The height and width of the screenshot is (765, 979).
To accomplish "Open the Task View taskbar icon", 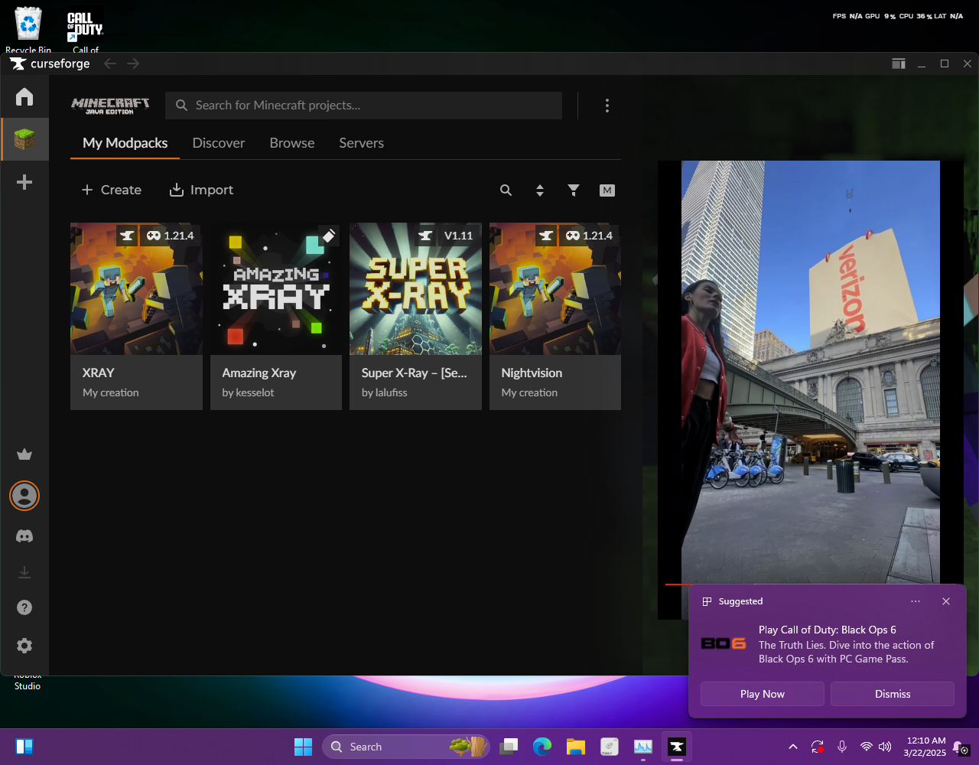I will pyautogui.click(x=509, y=747).
